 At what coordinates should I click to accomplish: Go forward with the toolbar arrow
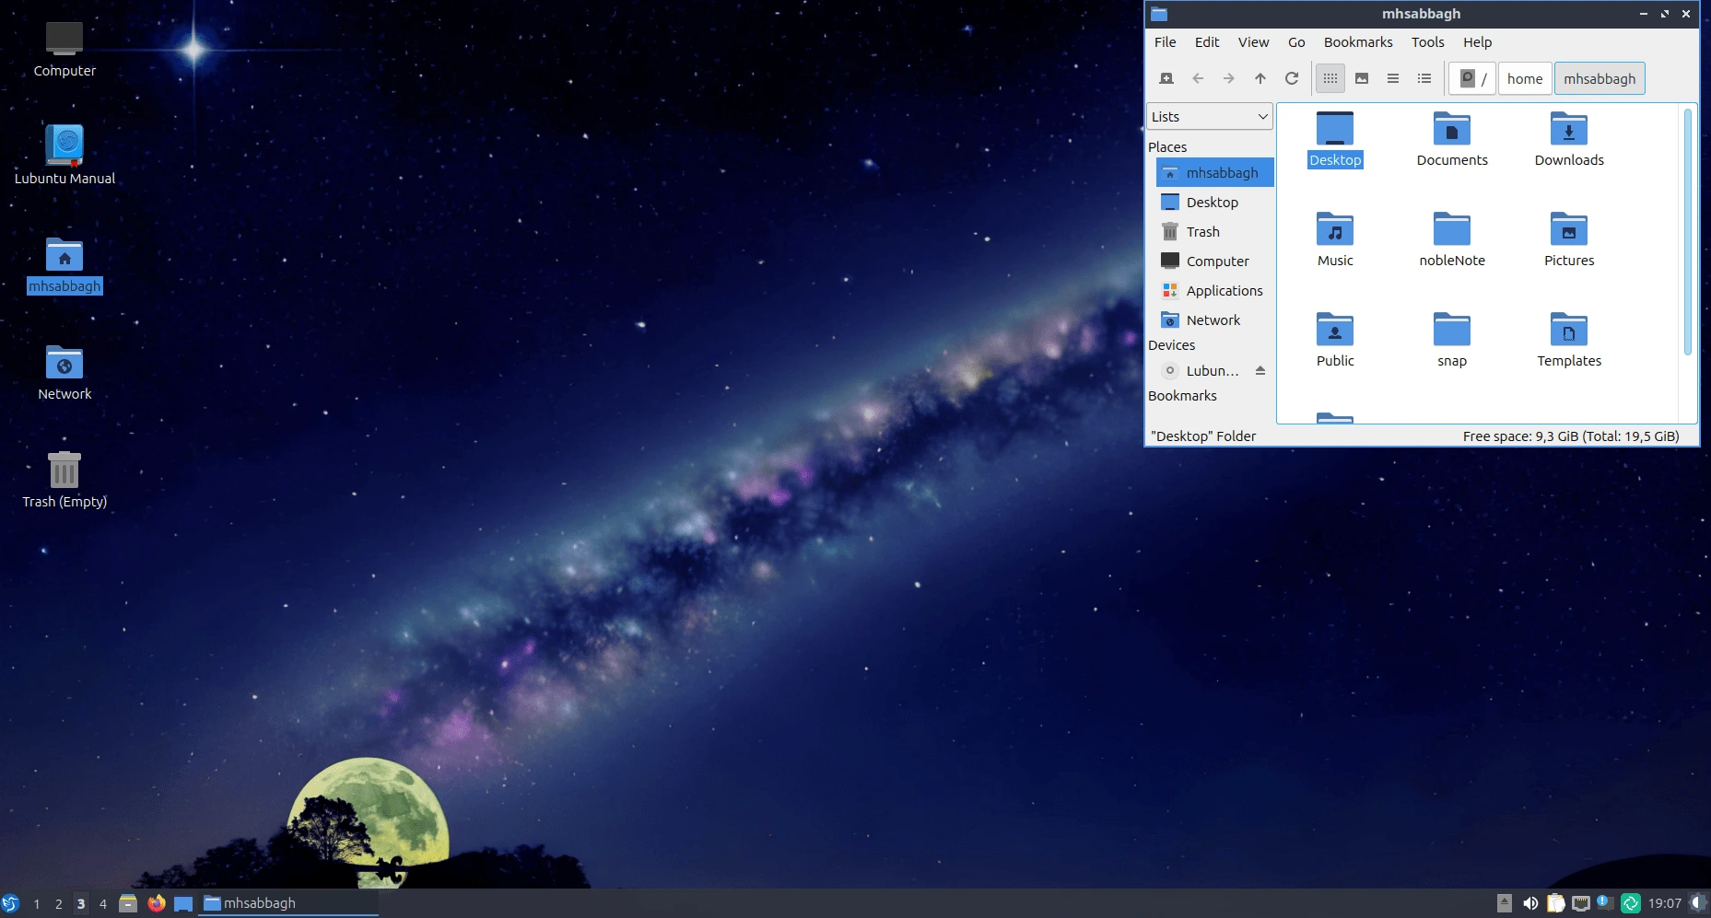[x=1229, y=78]
